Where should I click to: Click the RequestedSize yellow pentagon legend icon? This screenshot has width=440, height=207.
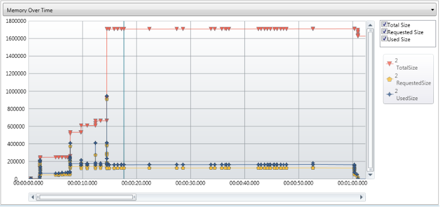click(x=389, y=79)
